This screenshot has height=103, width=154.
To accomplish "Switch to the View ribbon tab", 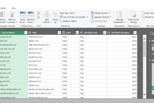I will (13, 8).
